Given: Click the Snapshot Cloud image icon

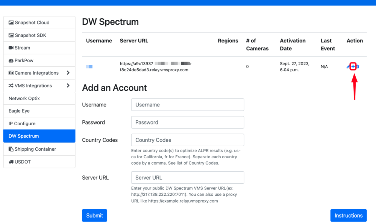Looking at the screenshot, I should tap(11, 22).
